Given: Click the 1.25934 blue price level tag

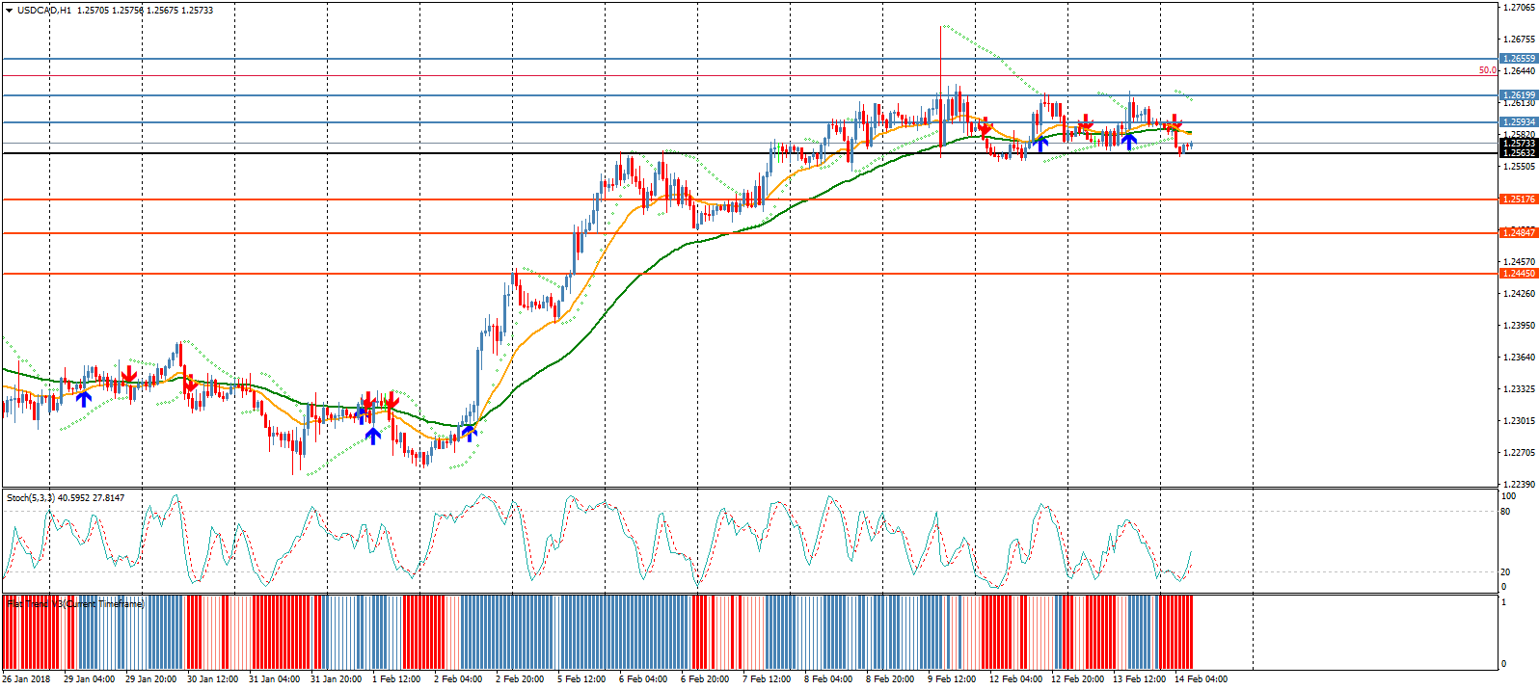Looking at the screenshot, I should coord(1519,122).
